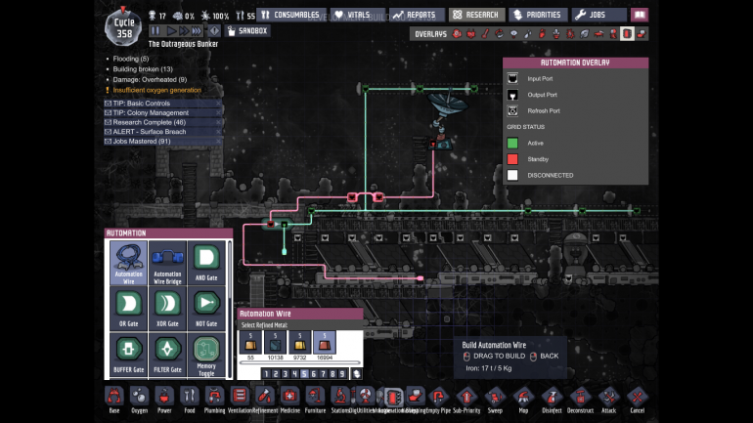Open the Food build category
This screenshot has height=423, width=753.
189,400
